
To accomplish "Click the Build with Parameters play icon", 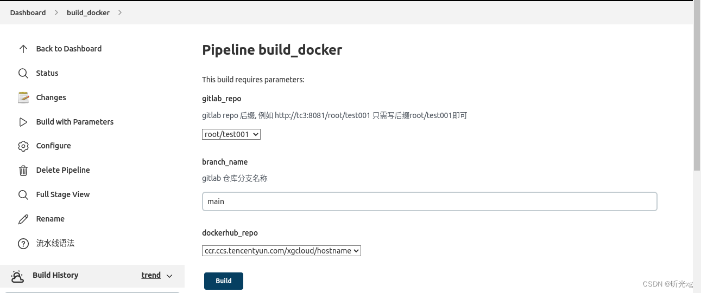I will point(23,122).
